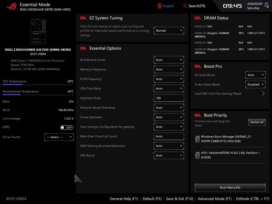Viewport: 272px width, 204px height.
Task: Open the Q-Fan Profile Select dropdown
Action: (59, 137)
